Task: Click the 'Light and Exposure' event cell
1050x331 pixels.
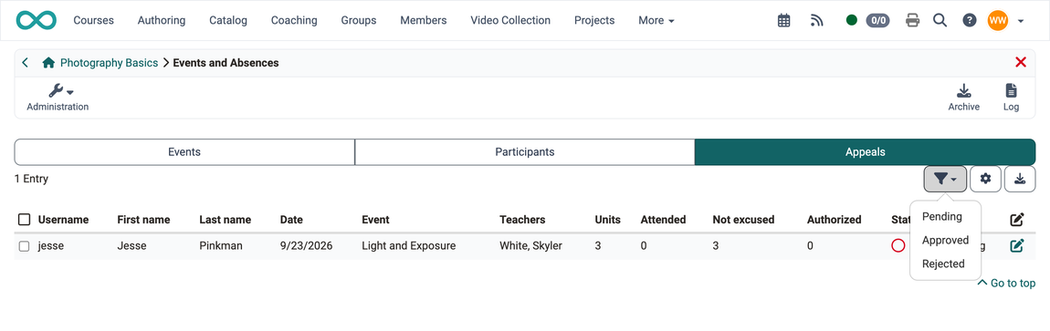Action: point(408,246)
